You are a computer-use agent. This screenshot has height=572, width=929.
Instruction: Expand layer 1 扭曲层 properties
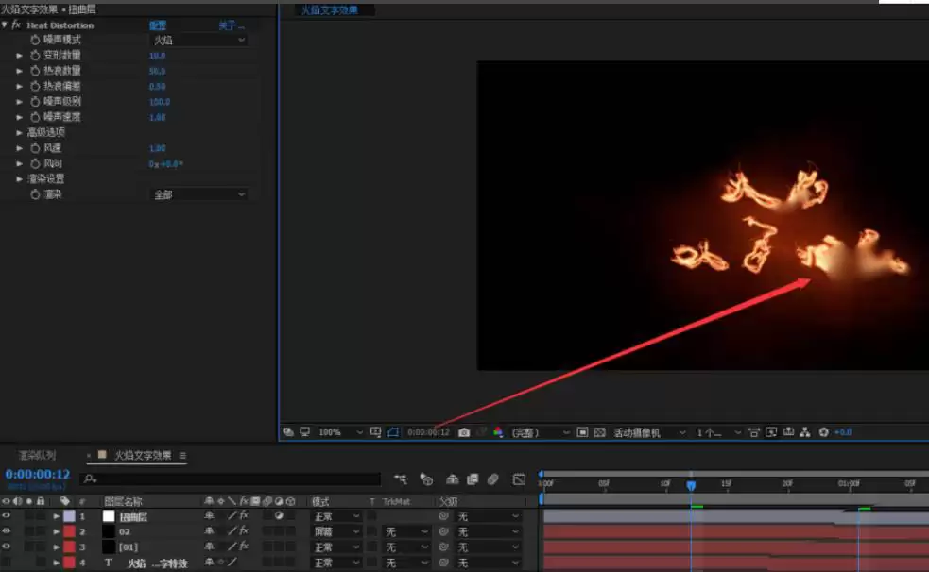coord(57,516)
